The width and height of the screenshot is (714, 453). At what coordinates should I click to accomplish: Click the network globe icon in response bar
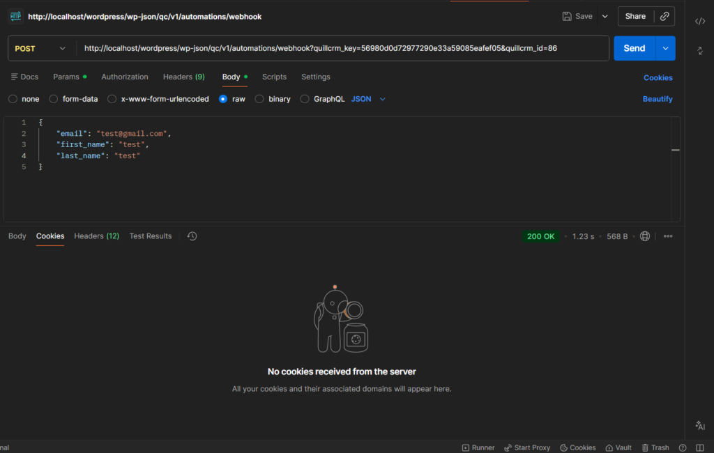tap(645, 236)
